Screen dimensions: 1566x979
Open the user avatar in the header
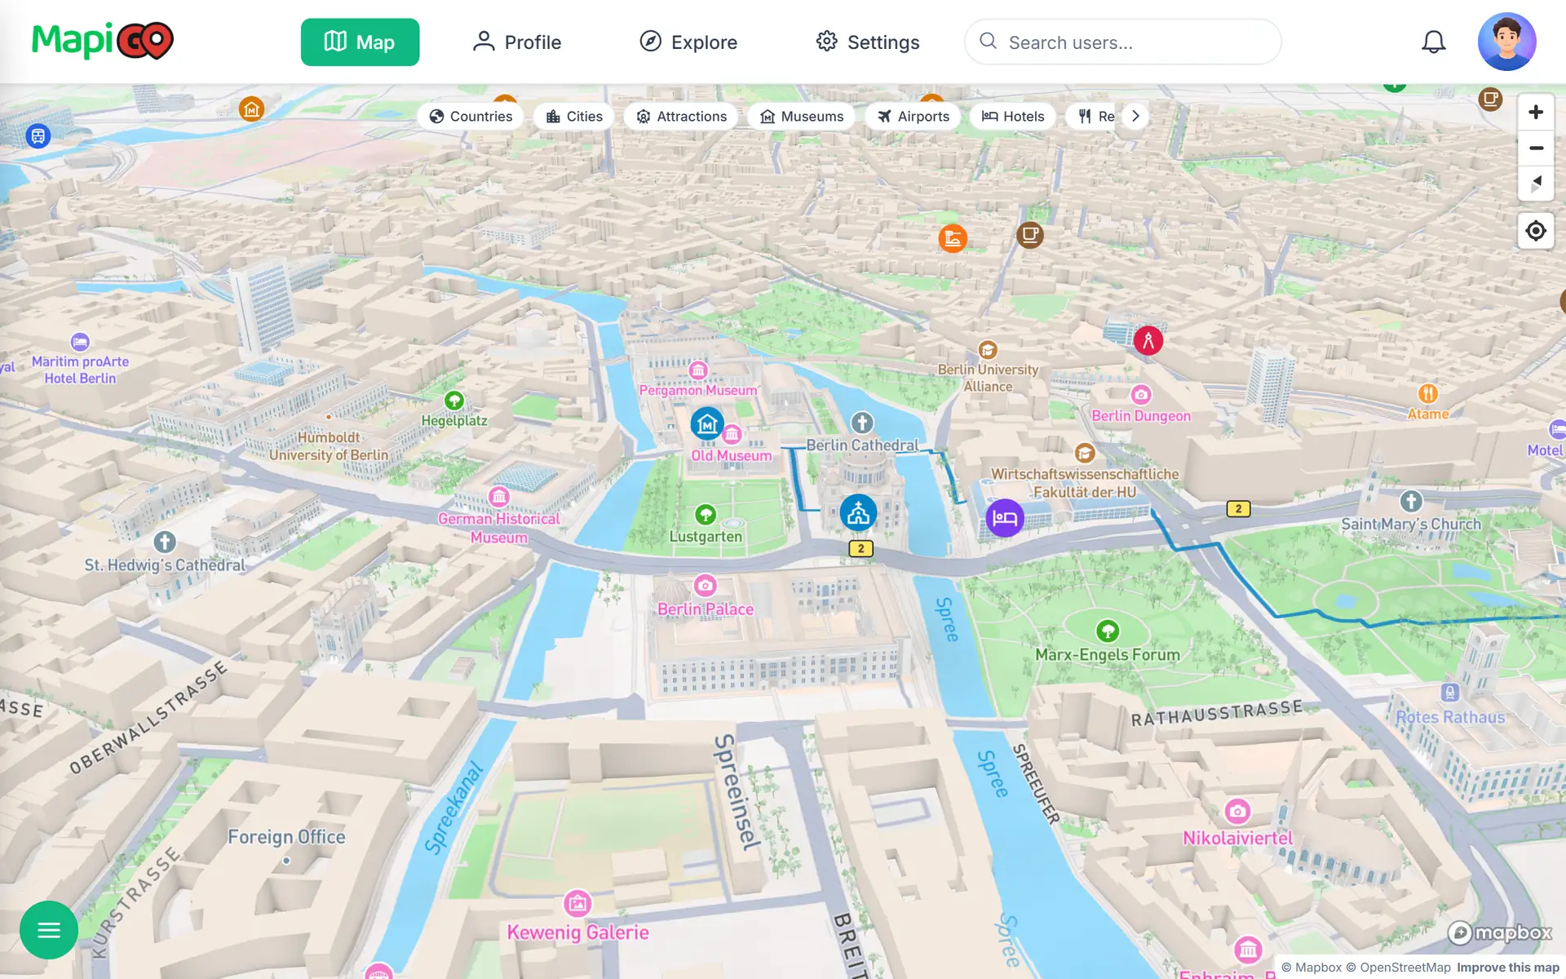(x=1506, y=42)
